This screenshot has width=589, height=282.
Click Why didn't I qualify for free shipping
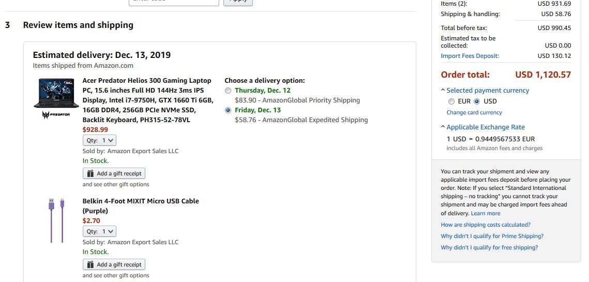489,247
